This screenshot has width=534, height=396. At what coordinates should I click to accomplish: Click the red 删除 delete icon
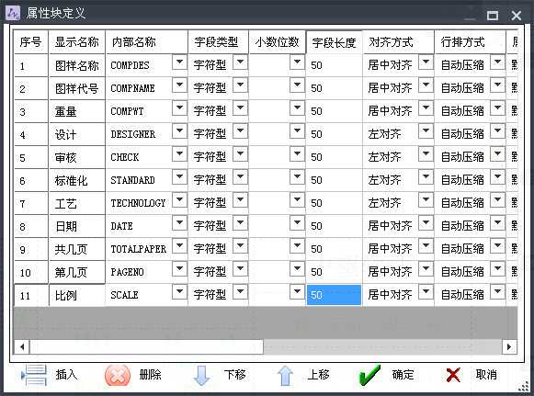118,375
